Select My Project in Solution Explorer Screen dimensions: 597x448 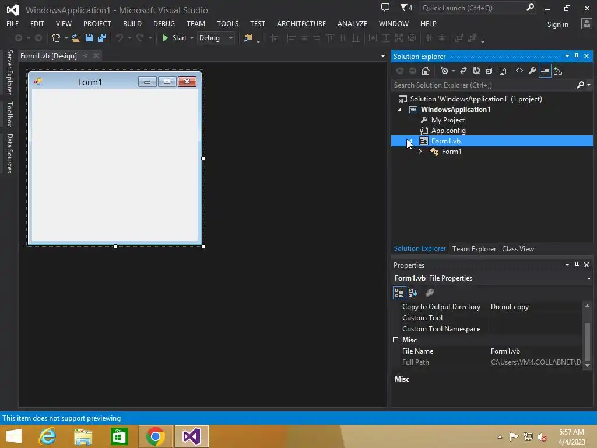tap(448, 120)
